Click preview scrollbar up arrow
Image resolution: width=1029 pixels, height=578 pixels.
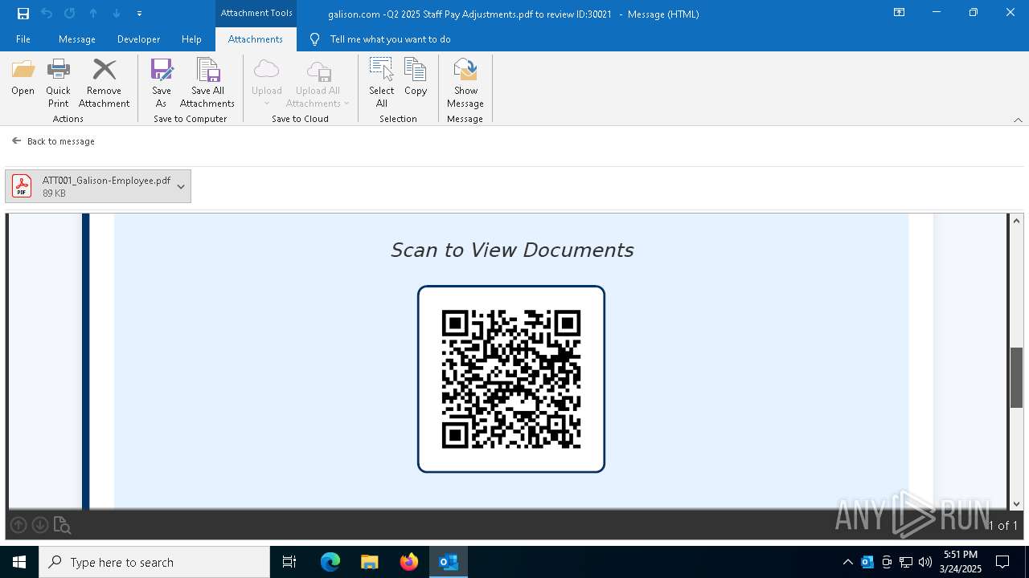pos(1017,221)
